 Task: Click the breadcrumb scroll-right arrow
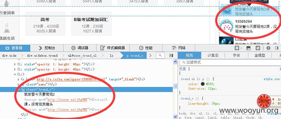[x=150, y=55]
